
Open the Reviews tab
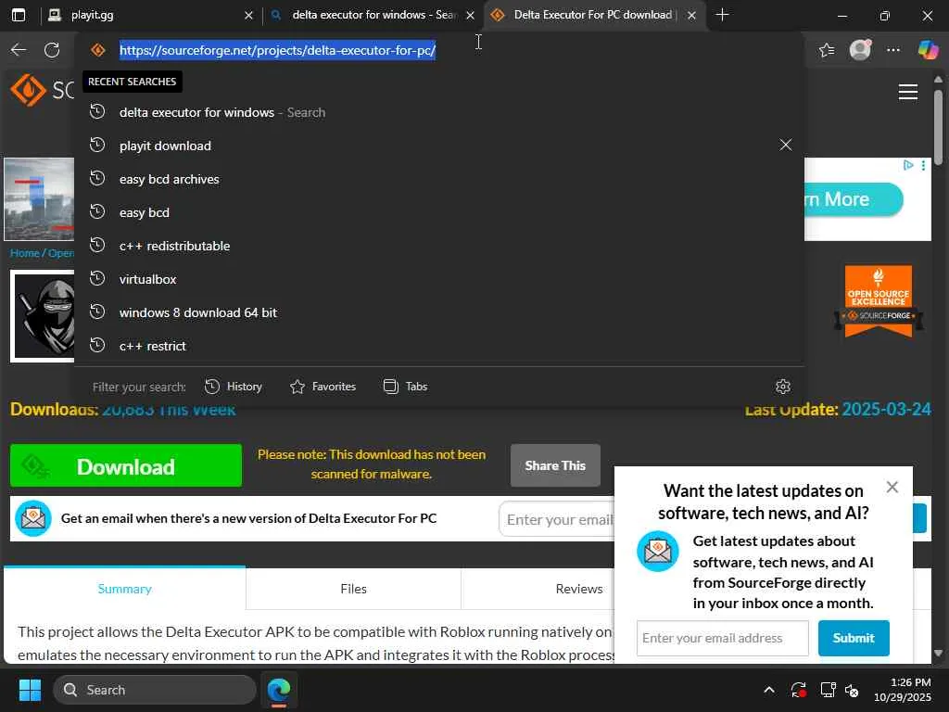click(x=578, y=589)
